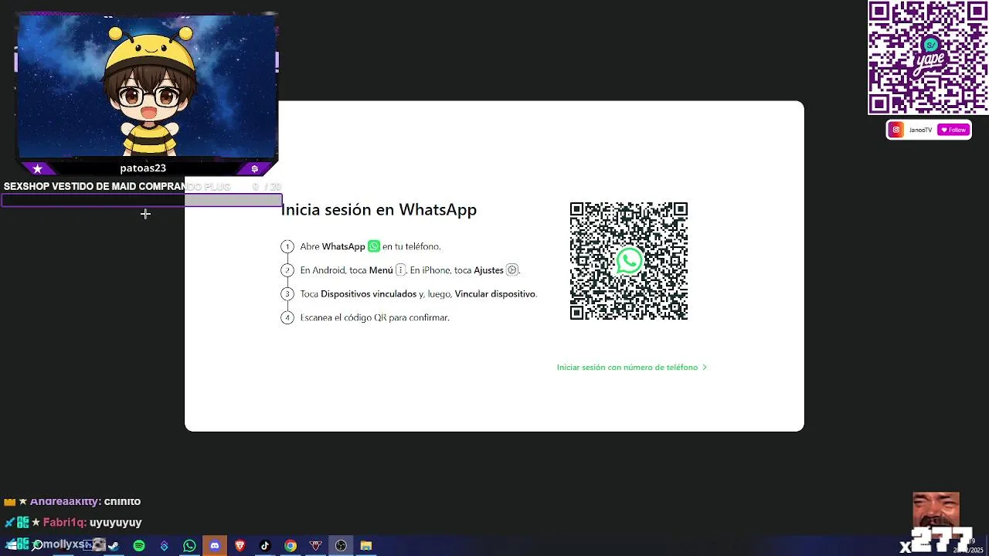Launch Brave browser from the taskbar
The image size is (989, 556).
[x=240, y=546]
